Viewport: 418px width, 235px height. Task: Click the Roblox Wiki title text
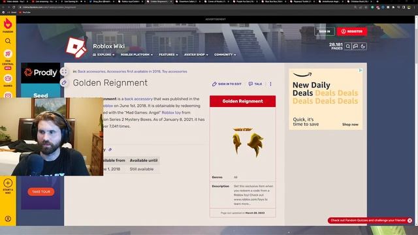tap(109, 46)
